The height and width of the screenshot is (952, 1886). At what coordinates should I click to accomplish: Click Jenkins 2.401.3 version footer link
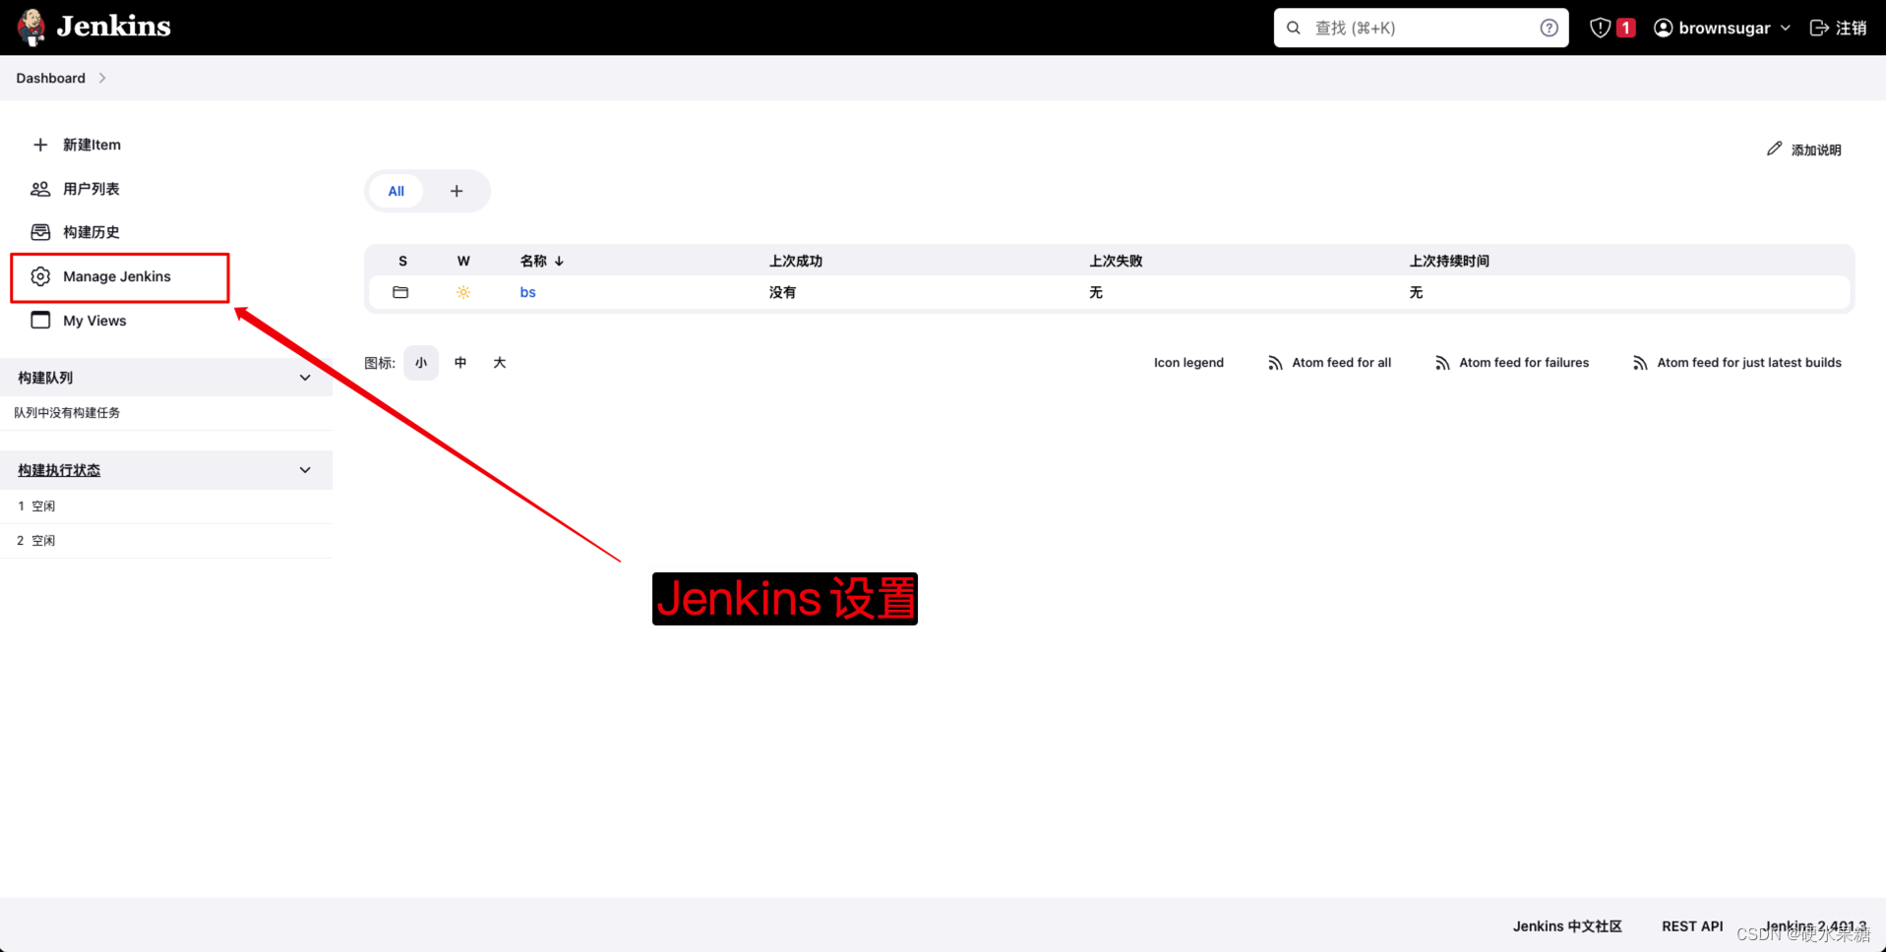pyautogui.click(x=1815, y=926)
